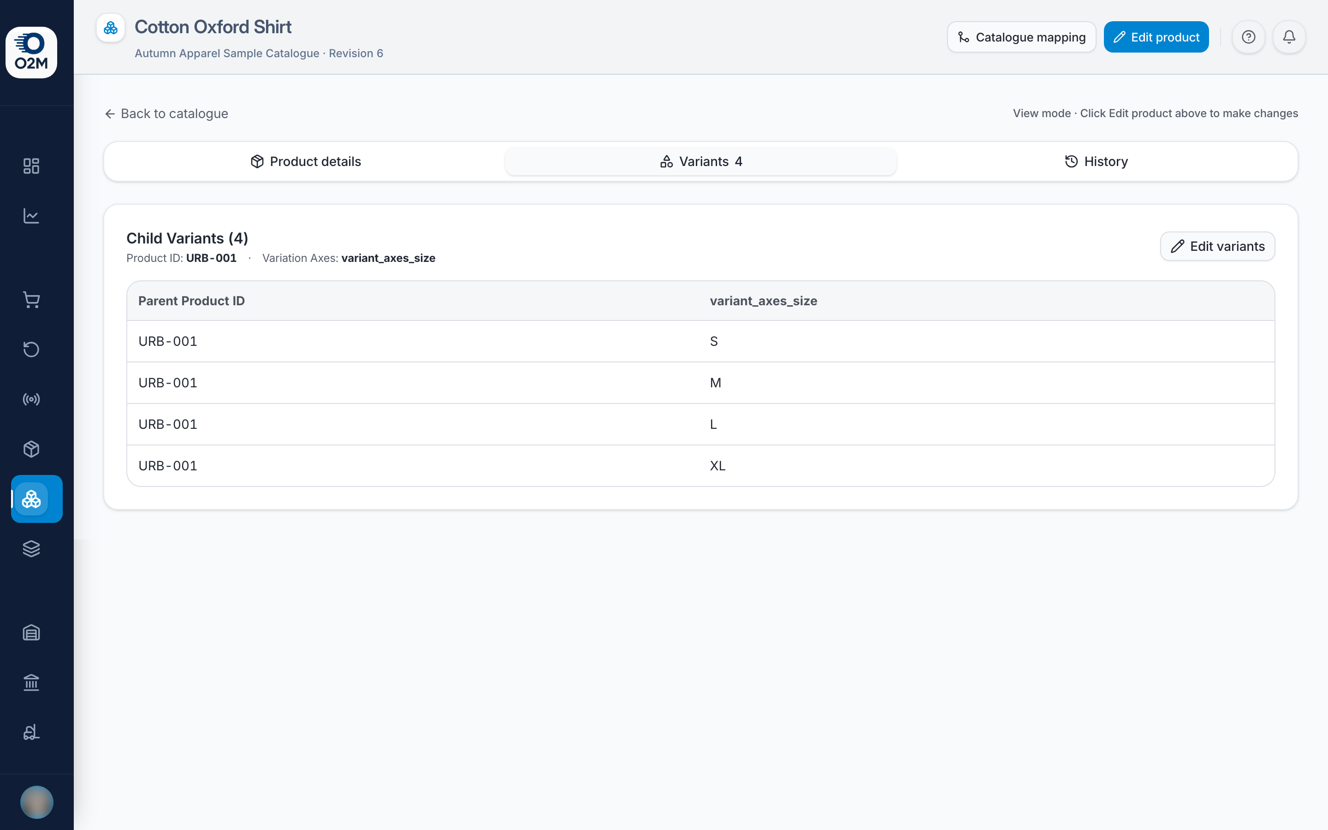Open the shopping cart orders icon
Screen dimensions: 1328x830
(x=31, y=300)
